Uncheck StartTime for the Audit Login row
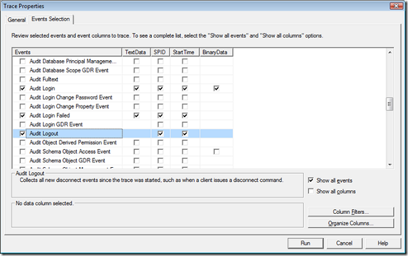The image size is (408, 256). 185,88
